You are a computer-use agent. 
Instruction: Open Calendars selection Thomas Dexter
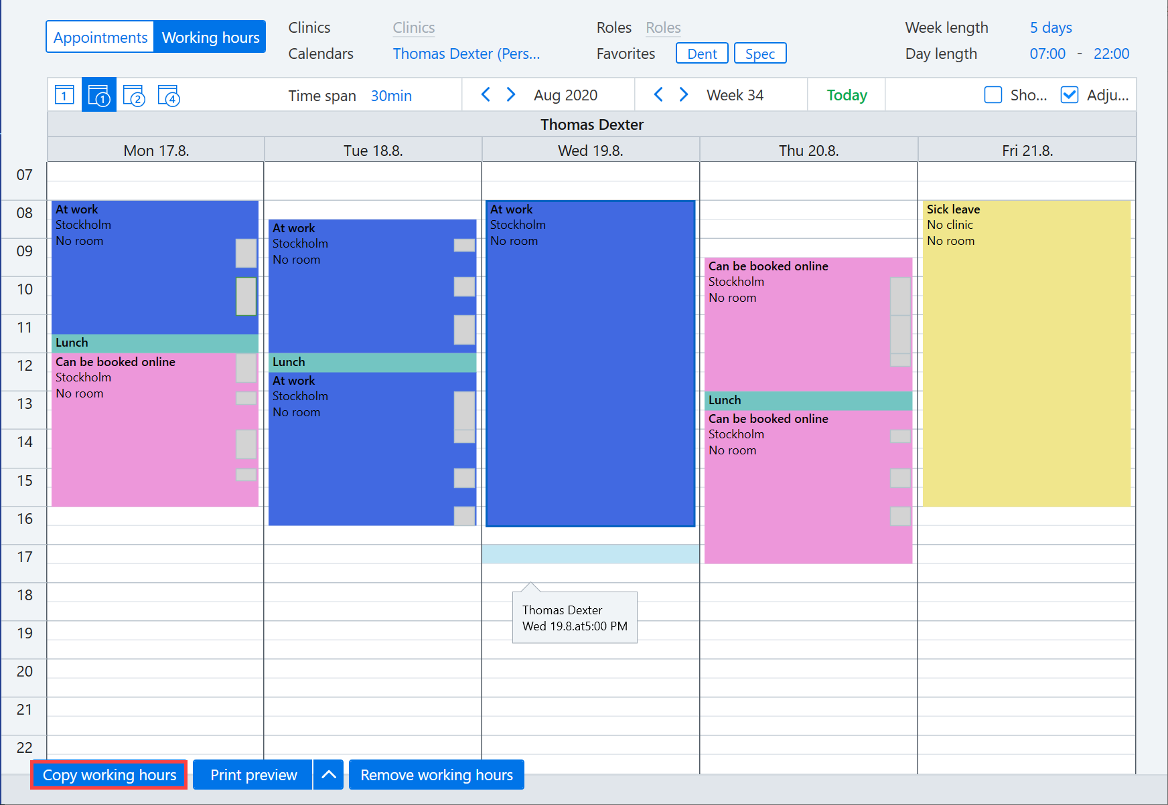tap(466, 54)
